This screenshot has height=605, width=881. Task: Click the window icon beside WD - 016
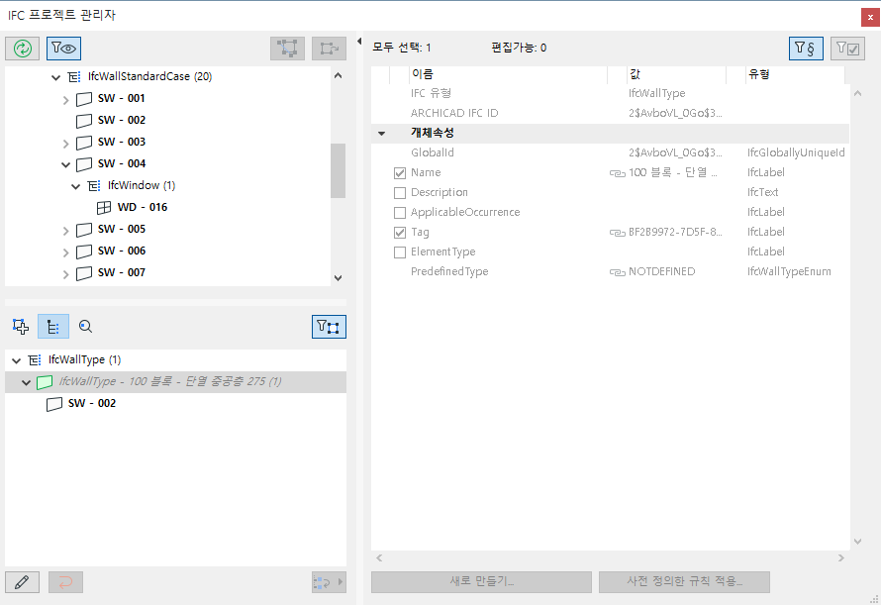(x=104, y=208)
